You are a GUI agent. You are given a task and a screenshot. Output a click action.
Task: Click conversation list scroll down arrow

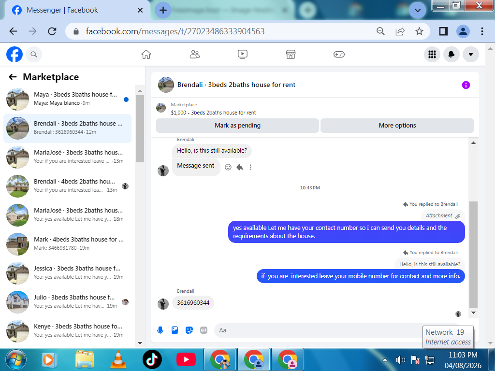[140, 343]
